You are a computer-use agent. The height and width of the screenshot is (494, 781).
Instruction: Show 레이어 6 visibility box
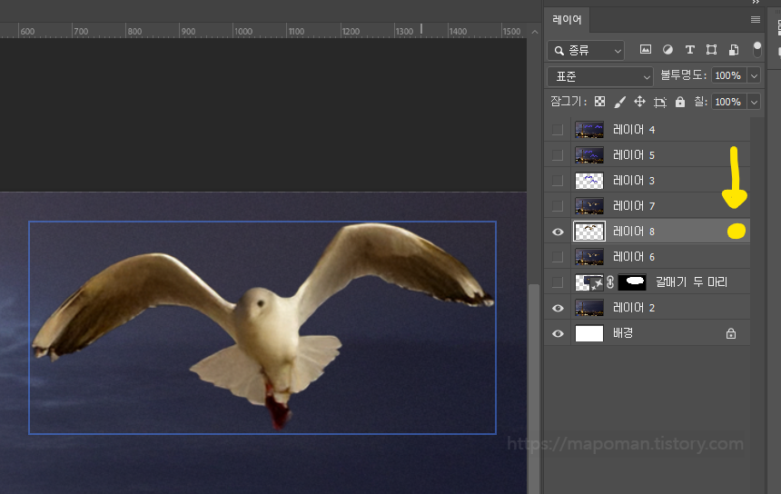click(x=558, y=257)
